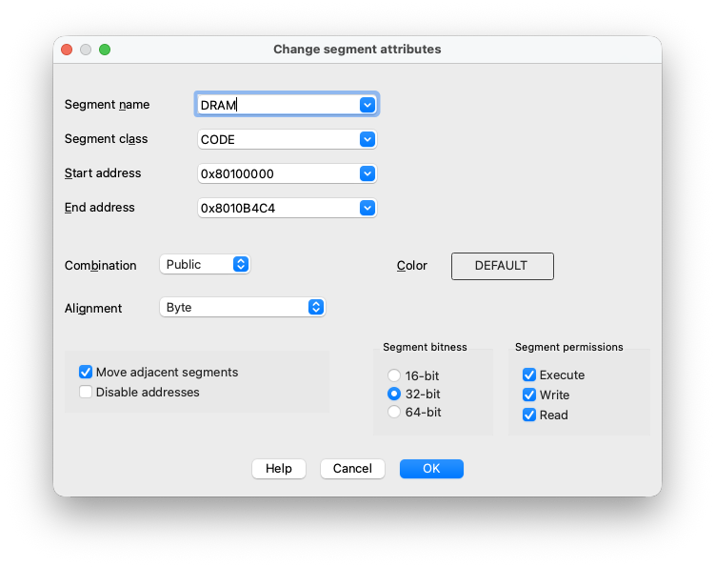The height and width of the screenshot is (567, 715).
Task: Enable the Disable addresses checkbox
Action: [x=86, y=392]
